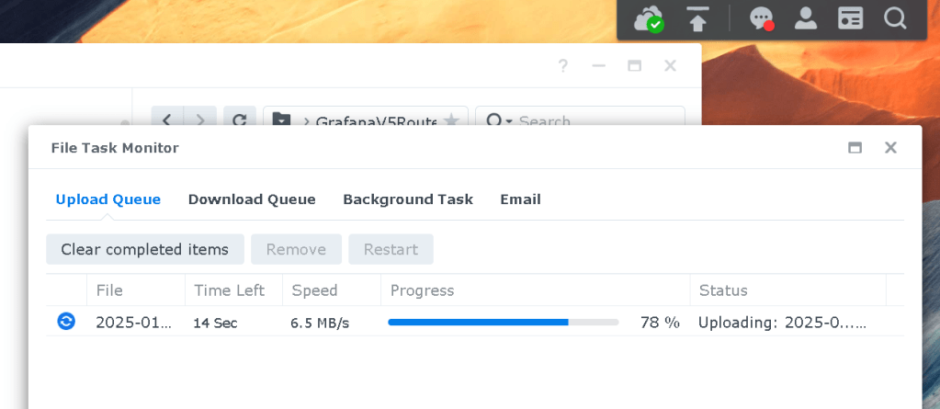
Task: Open the user account options icon
Action: [806, 19]
